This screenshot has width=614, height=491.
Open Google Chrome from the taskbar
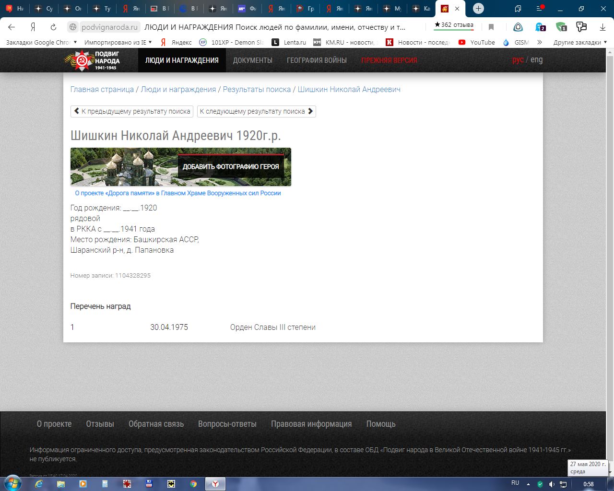coord(193,484)
